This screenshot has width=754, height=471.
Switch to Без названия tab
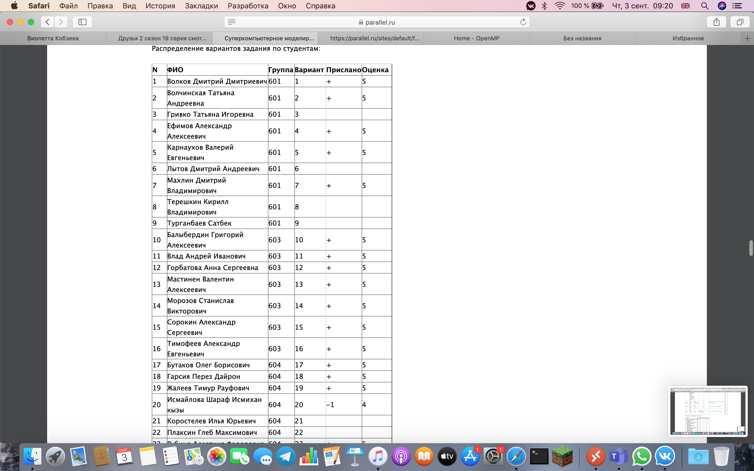[x=582, y=38]
